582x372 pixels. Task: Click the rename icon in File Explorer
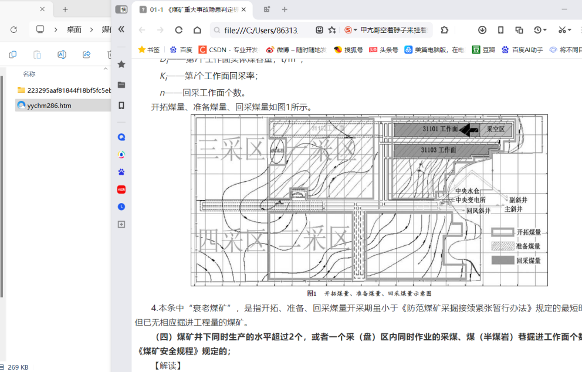coord(62,55)
